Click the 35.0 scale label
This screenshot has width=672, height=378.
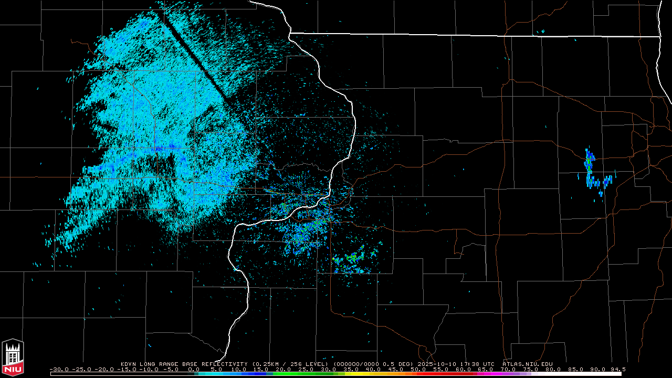click(350, 370)
